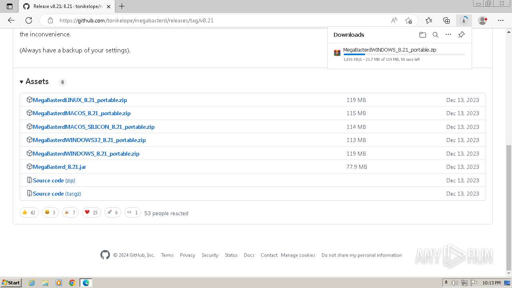The width and height of the screenshot is (512, 288).
Task: View site information lock icon
Action: pyautogui.click(x=50, y=20)
